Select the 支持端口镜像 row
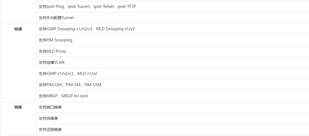 pos(50,107)
